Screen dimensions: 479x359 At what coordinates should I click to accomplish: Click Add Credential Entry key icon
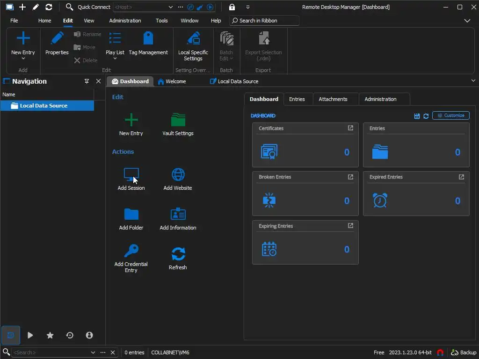[x=131, y=251]
